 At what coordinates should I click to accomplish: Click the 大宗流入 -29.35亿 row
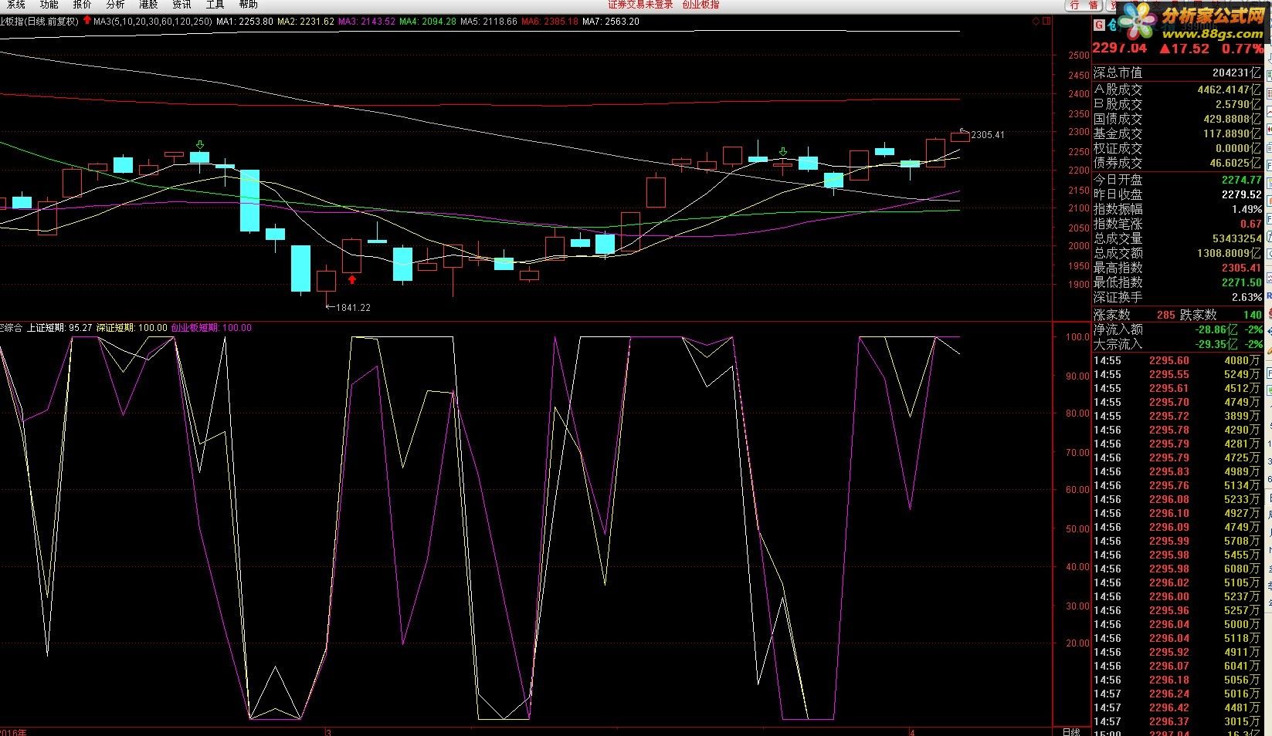click(x=1178, y=344)
